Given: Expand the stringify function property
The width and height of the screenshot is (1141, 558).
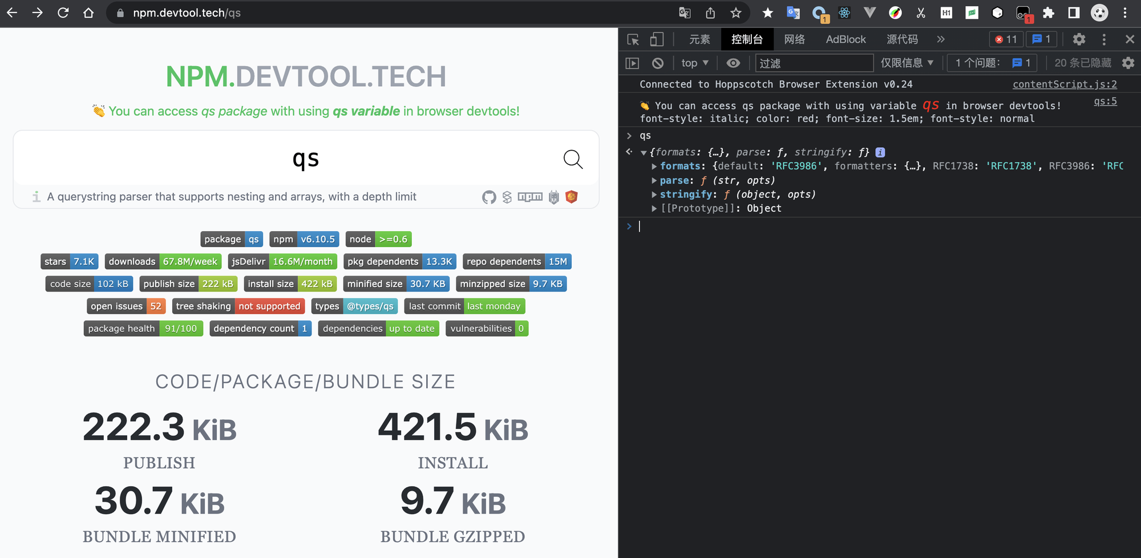Looking at the screenshot, I should (654, 195).
